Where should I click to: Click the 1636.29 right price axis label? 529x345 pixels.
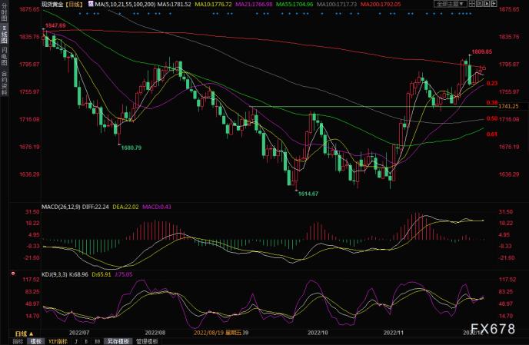point(509,174)
